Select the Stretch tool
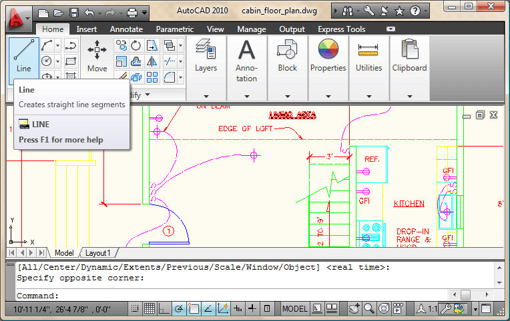 pos(152,45)
